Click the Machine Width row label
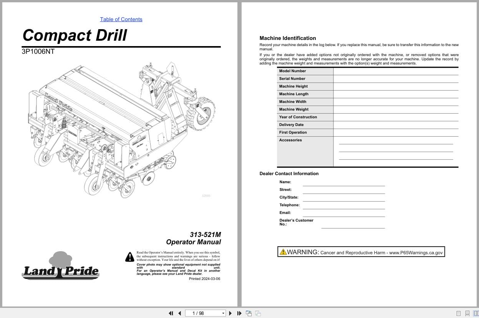The height and width of the screenshot is (318, 479). pyautogui.click(x=293, y=102)
